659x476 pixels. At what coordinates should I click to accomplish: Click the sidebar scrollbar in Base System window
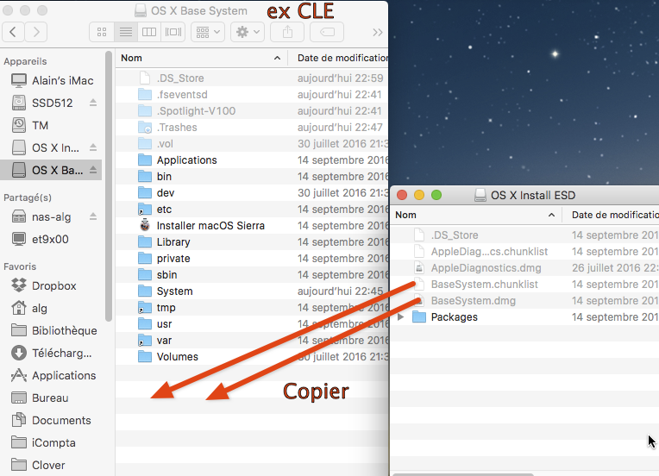pyautogui.click(x=109, y=186)
